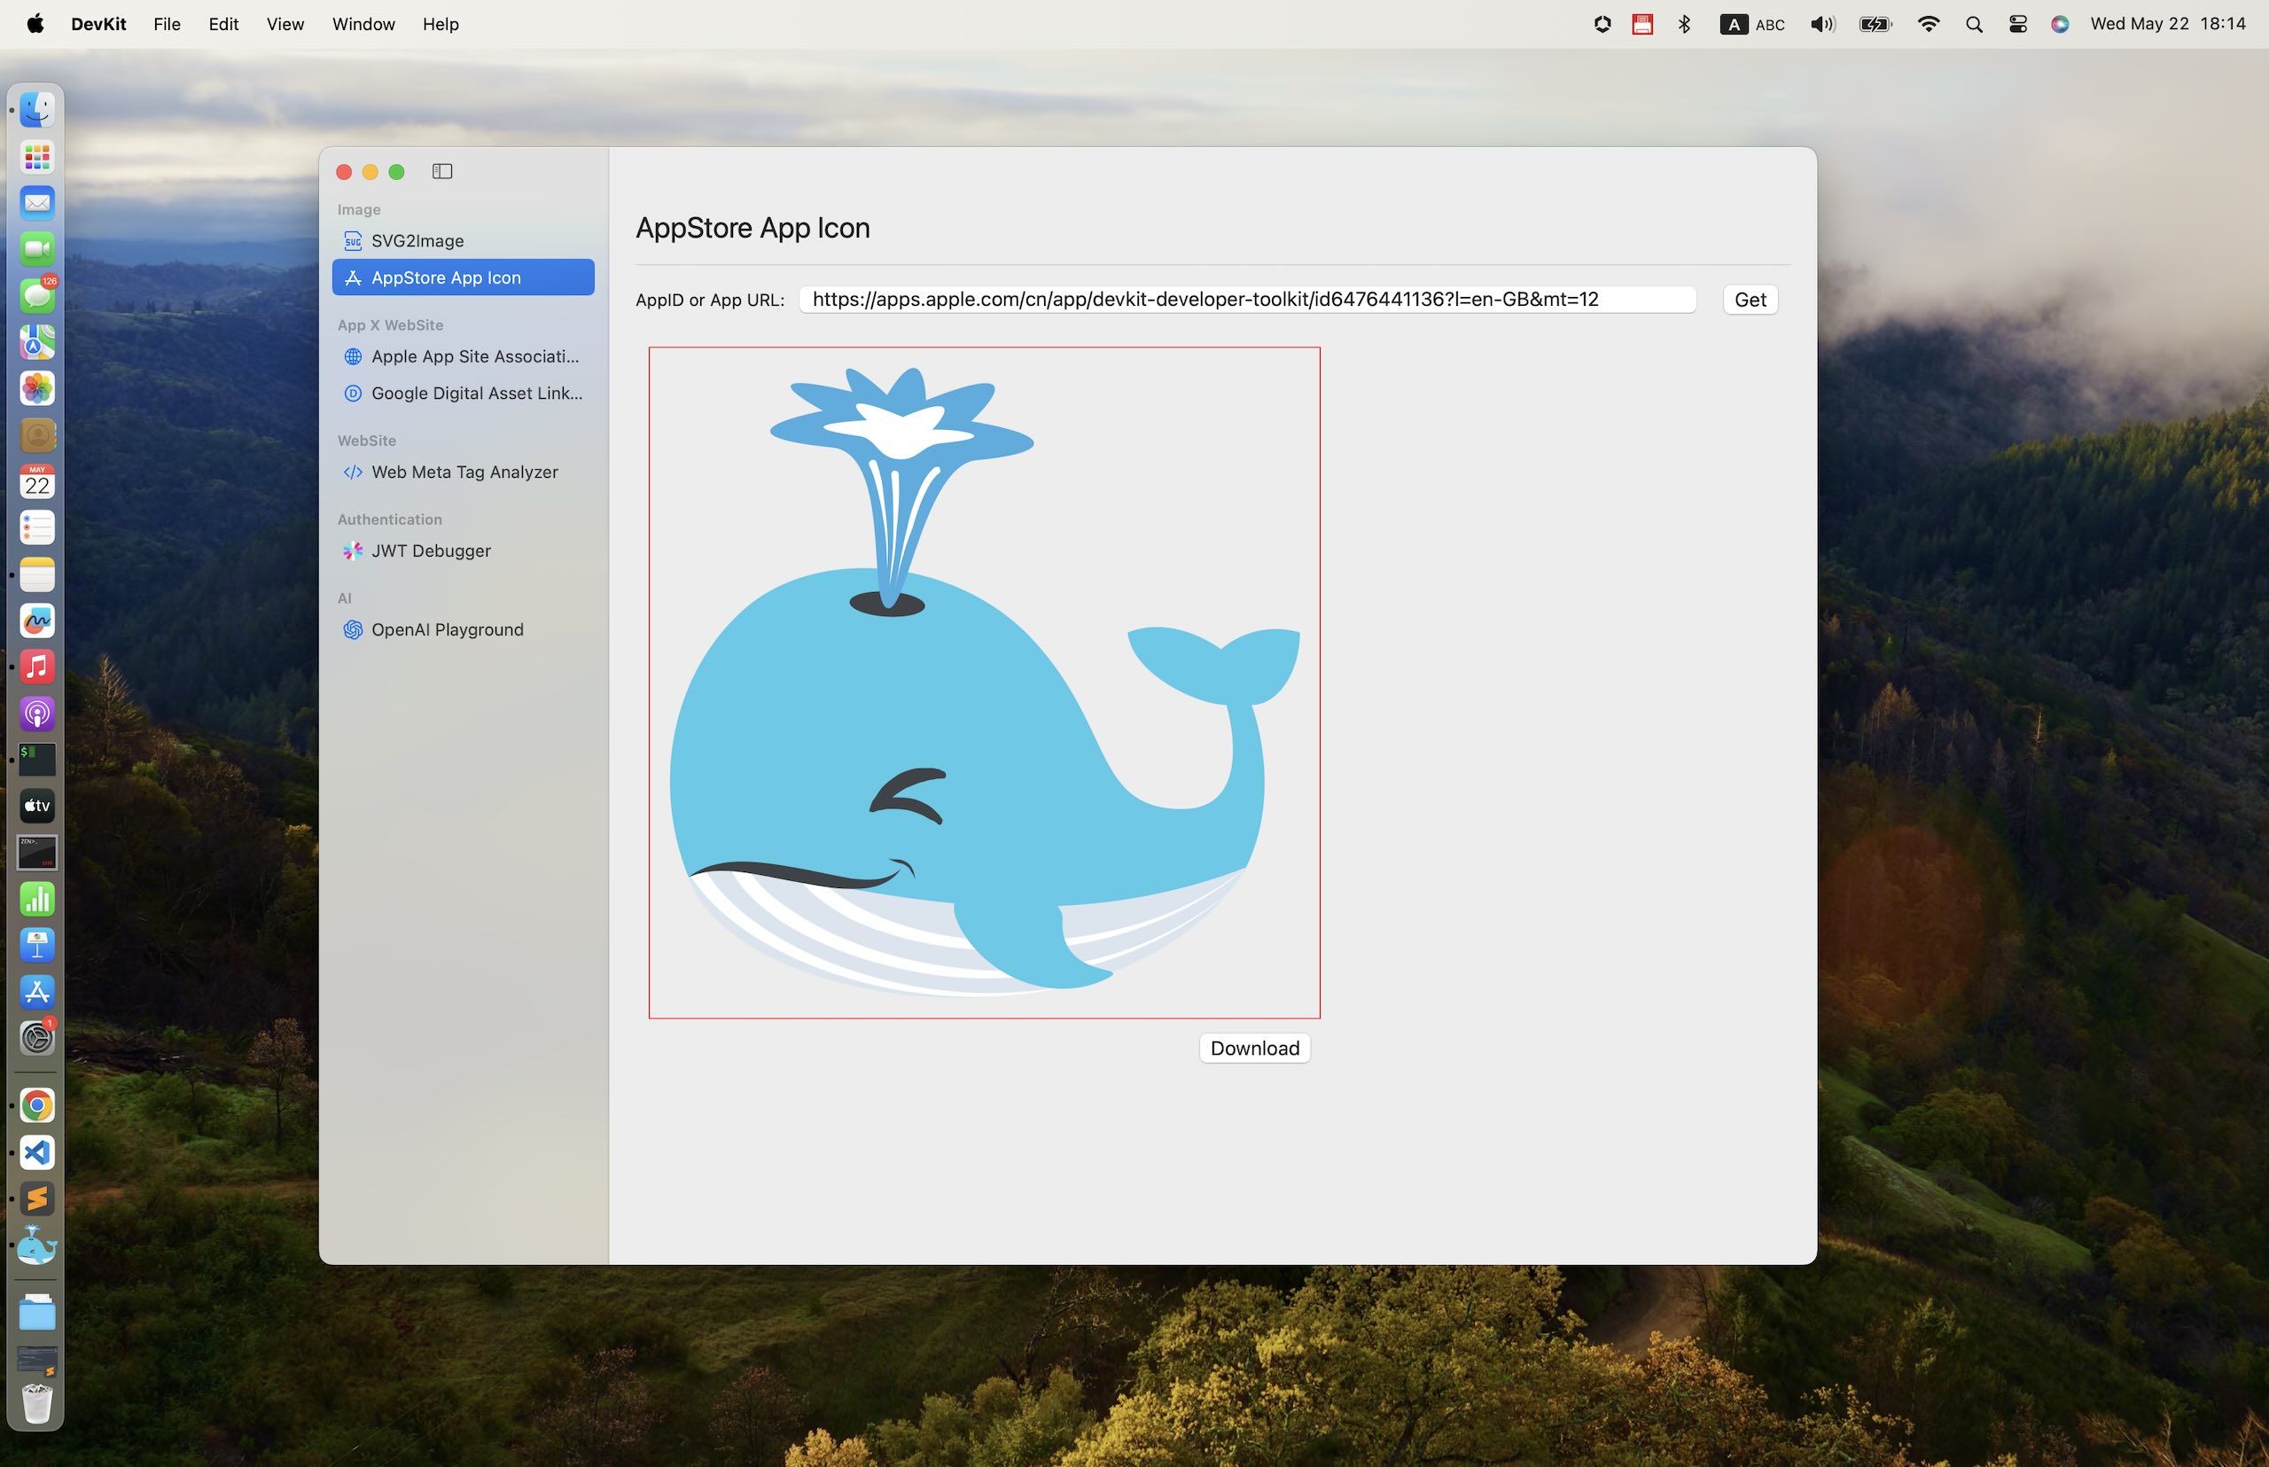
Task: Open the folder stack in Dock
Action: pos(37,1314)
